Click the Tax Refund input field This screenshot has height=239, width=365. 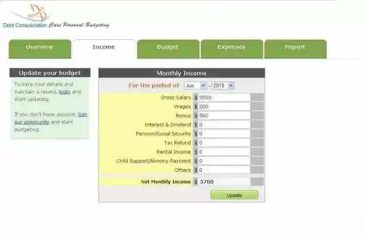click(x=224, y=143)
